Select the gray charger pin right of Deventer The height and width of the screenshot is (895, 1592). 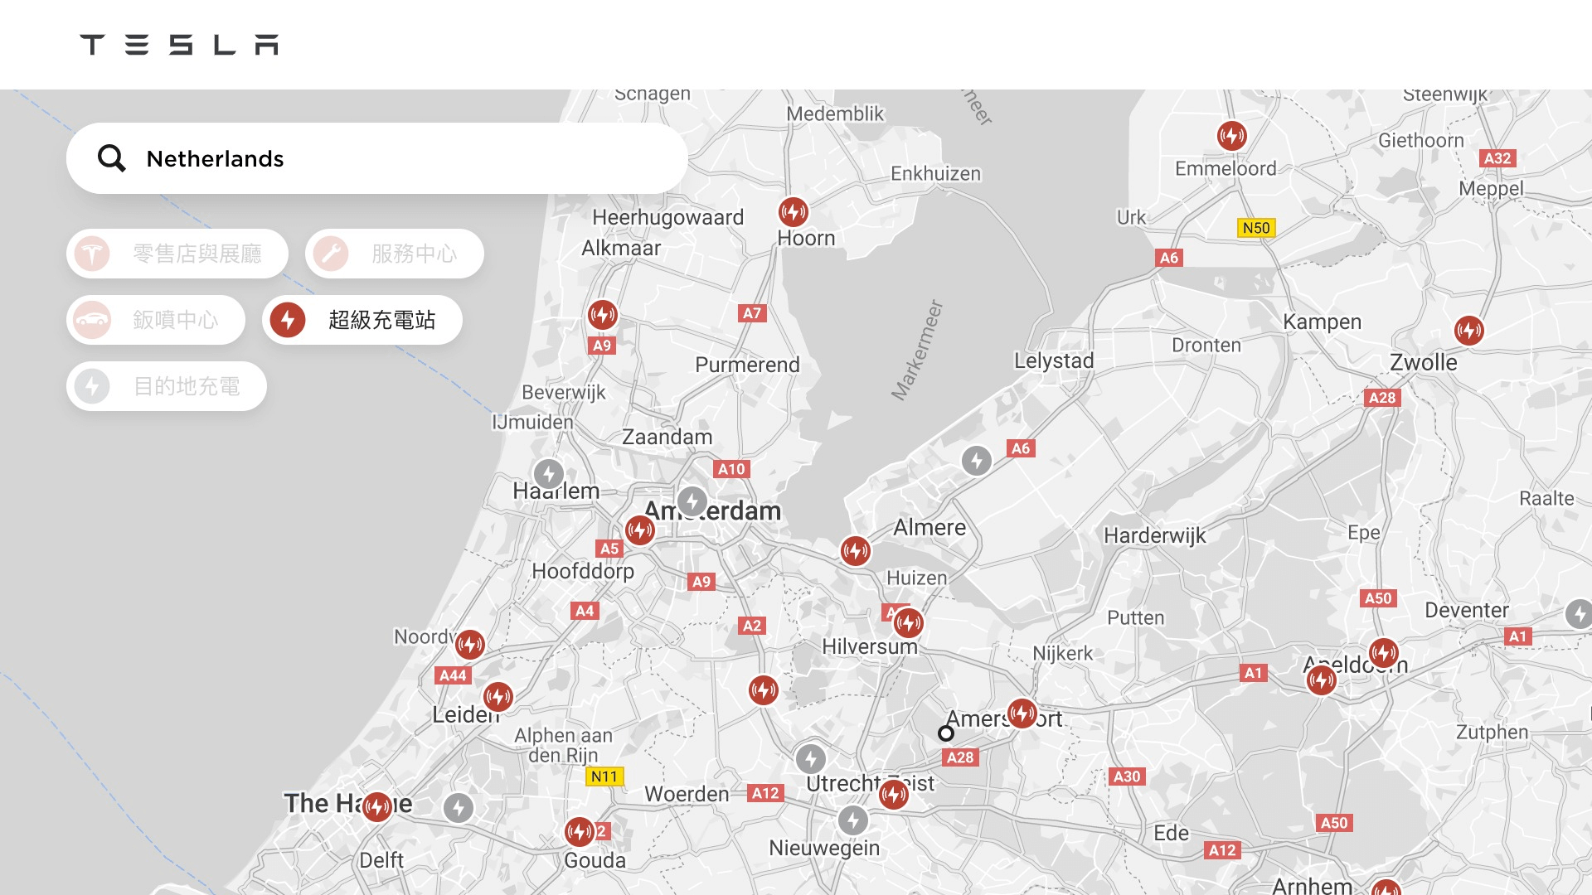(1579, 615)
